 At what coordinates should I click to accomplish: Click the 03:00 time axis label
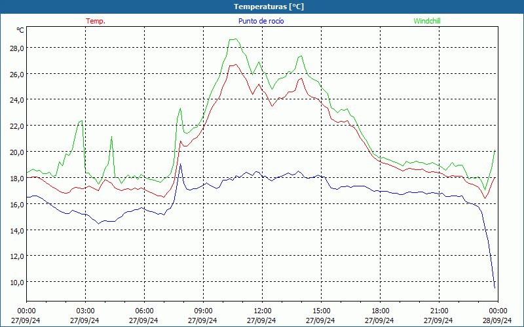pyautogui.click(x=85, y=311)
